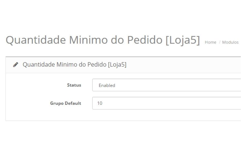This screenshot has width=241, height=160.
Task: Click the Grupo Default field label
Action: (66, 103)
